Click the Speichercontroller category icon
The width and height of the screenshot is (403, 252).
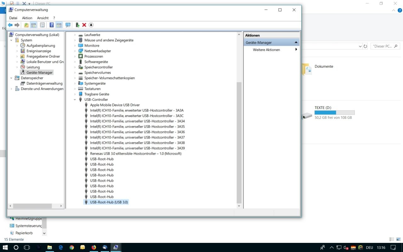pos(81,67)
